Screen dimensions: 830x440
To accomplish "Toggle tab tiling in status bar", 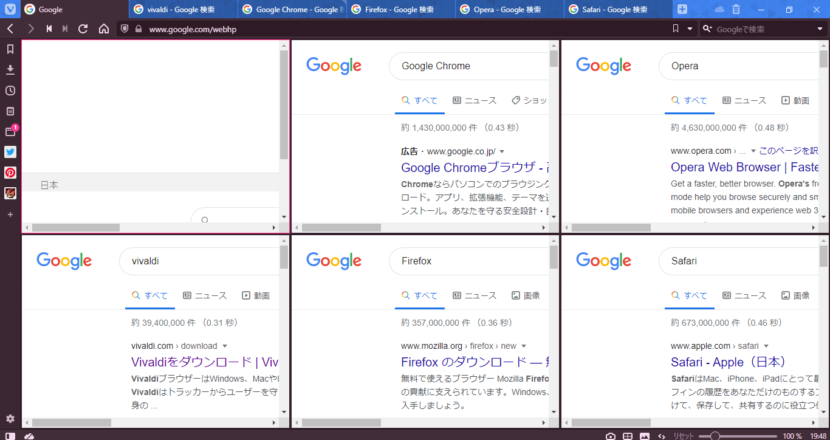I will coord(628,436).
